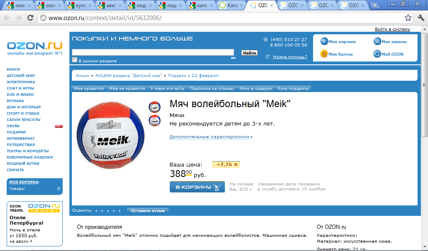
Task: Click the ozon.ru search input field
Action: (x=153, y=52)
